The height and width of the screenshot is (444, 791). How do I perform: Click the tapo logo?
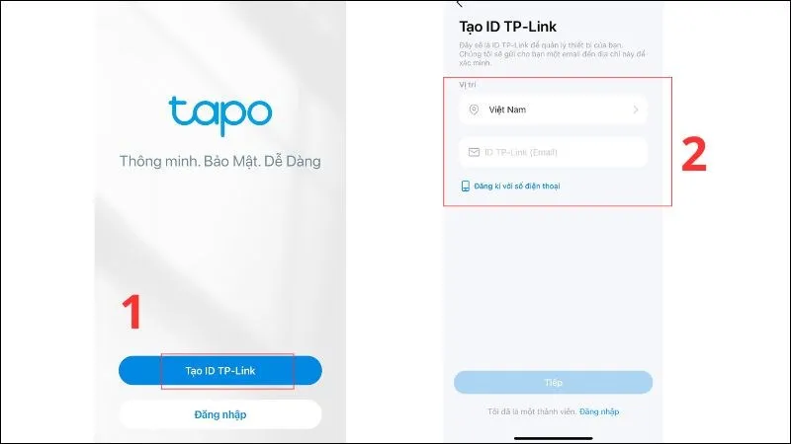(220, 115)
